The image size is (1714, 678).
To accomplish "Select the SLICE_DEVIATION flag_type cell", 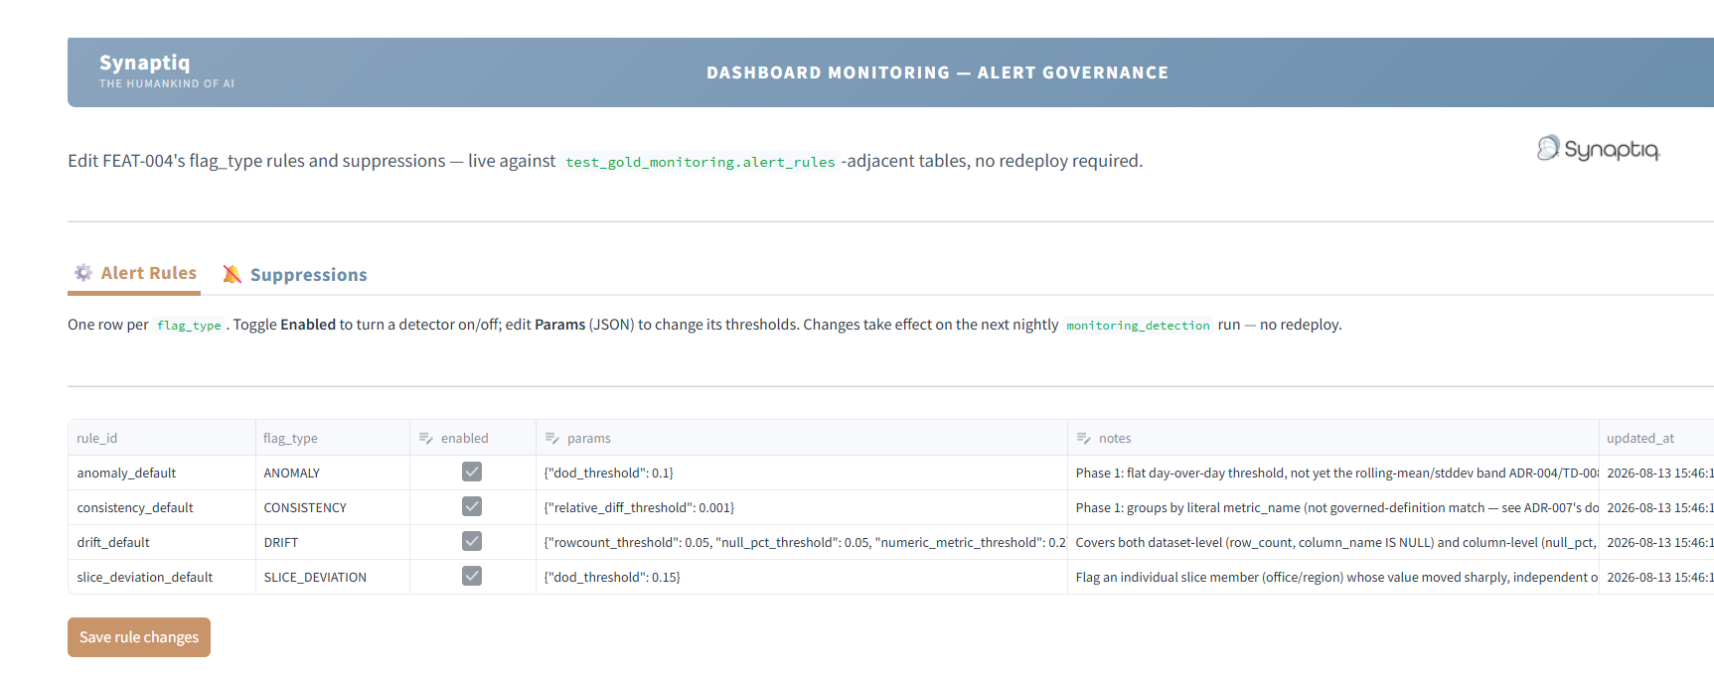I will (333, 577).
